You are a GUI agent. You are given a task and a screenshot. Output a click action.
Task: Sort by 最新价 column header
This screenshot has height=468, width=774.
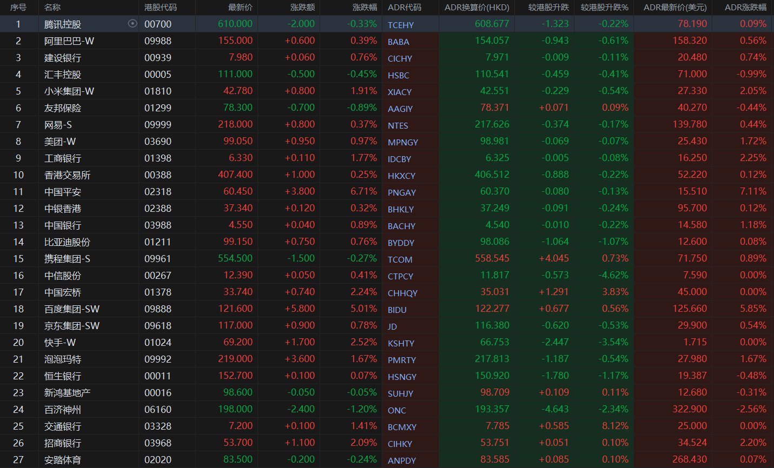point(240,8)
